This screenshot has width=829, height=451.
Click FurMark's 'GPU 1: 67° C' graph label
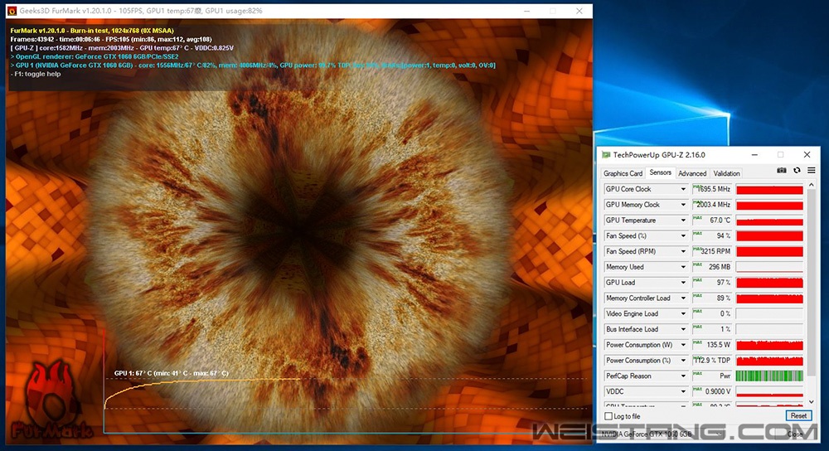pyautogui.click(x=172, y=373)
